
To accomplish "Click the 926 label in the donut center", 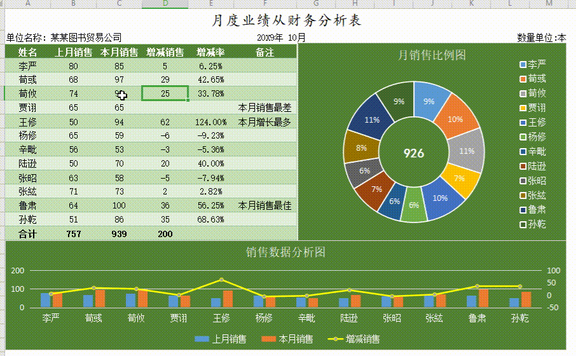I will pyautogui.click(x=414, y=153).
